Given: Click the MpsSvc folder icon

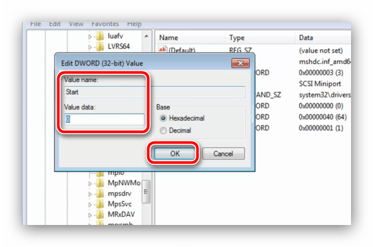Looking at the screenshot, I should pyautogui.click(x=100, y=204).
